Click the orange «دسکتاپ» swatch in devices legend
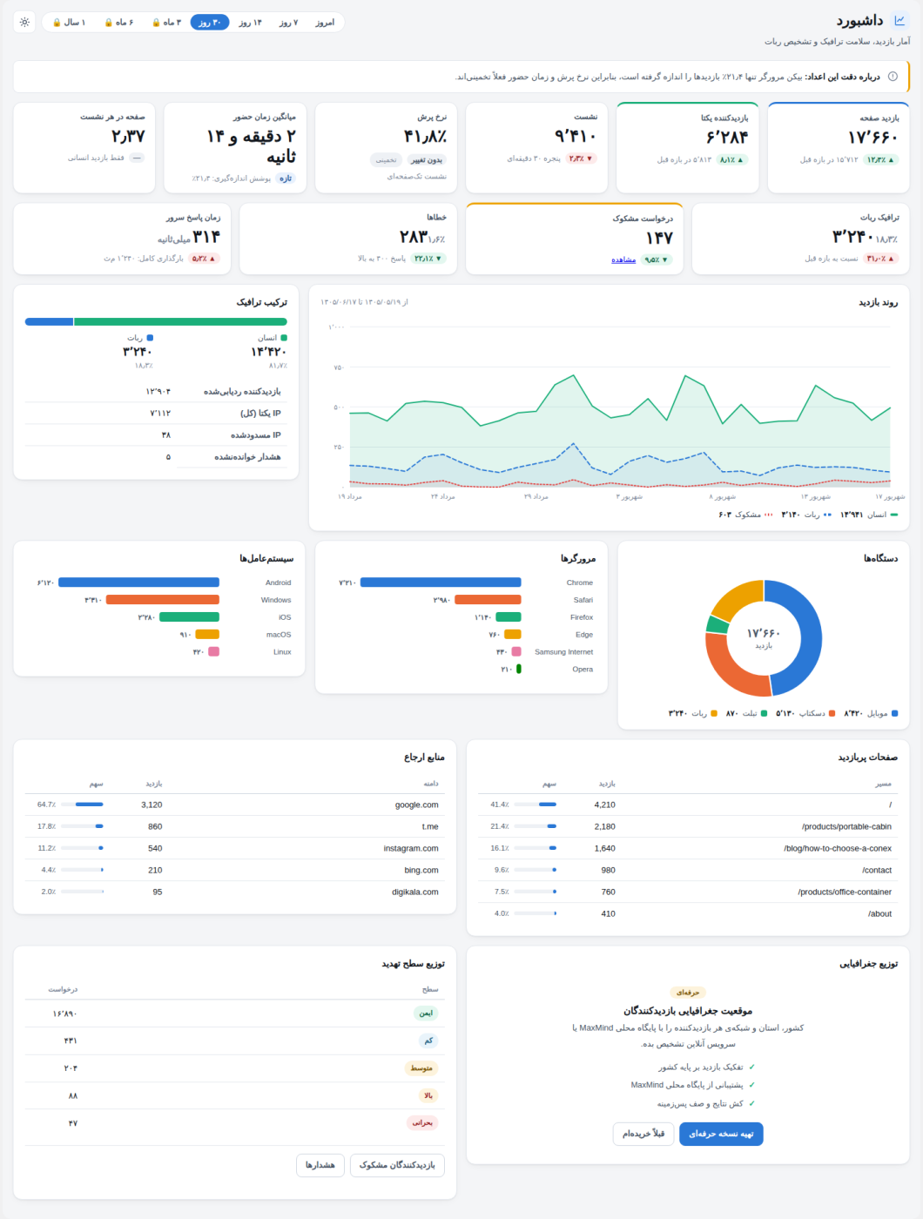 click(x=832, y=713)
